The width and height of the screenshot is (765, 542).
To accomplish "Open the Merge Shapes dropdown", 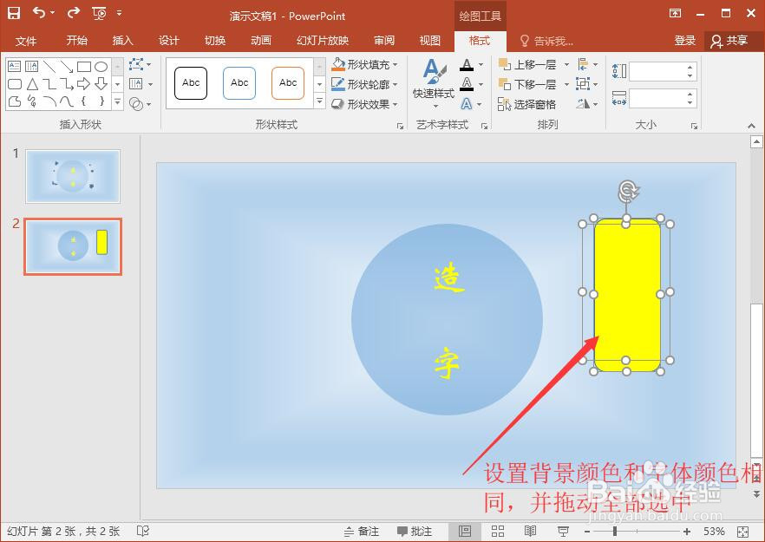I will click(x=140, y=103).
